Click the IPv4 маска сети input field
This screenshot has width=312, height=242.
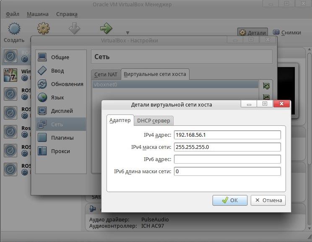click(227, 147)
